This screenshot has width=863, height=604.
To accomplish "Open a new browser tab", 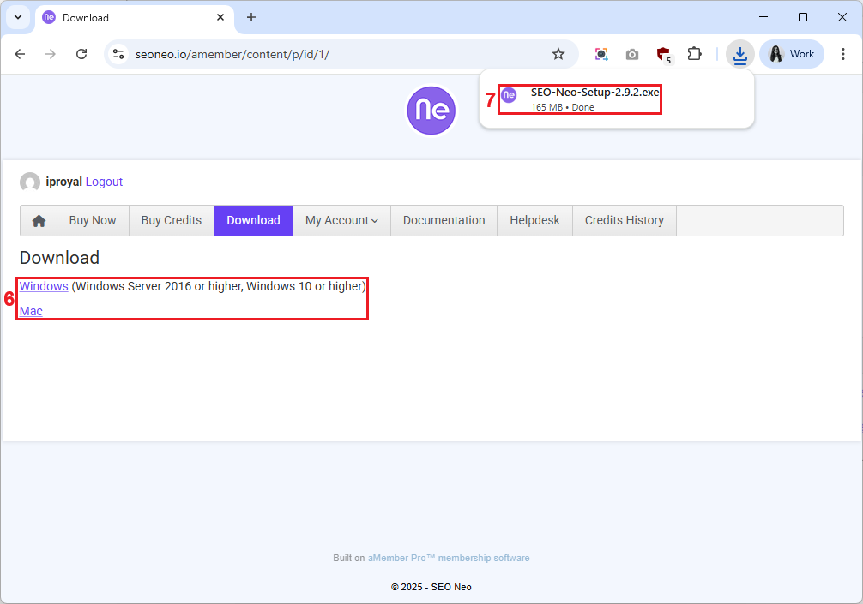I will [251, 17].
